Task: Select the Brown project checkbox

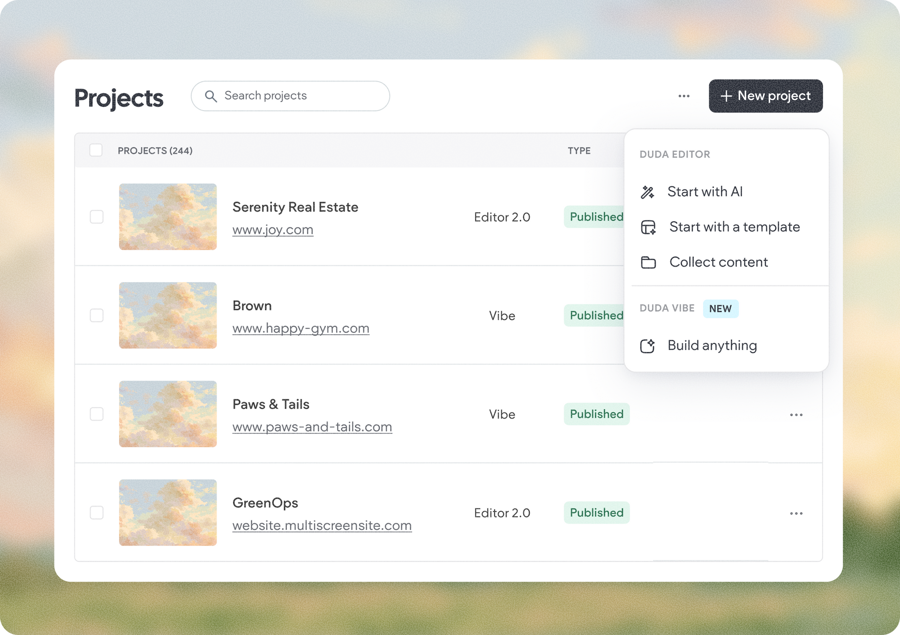Action: 97,315
